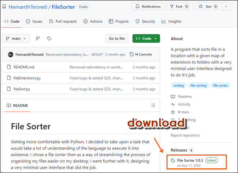Image resolution: width=238 pixels, height=173 pixels.
Task: Switch to the Code tab
Action: (12, 21)
